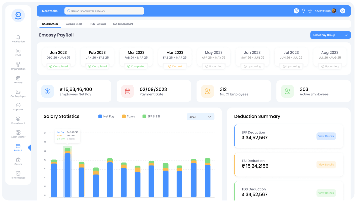The image size is (356, 202).
Task: Click the employee directory search field
Action: pyautogui.click(x=104, y=11)
